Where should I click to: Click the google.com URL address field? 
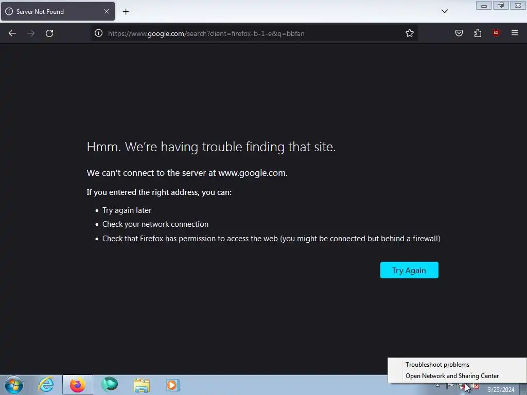254,33
